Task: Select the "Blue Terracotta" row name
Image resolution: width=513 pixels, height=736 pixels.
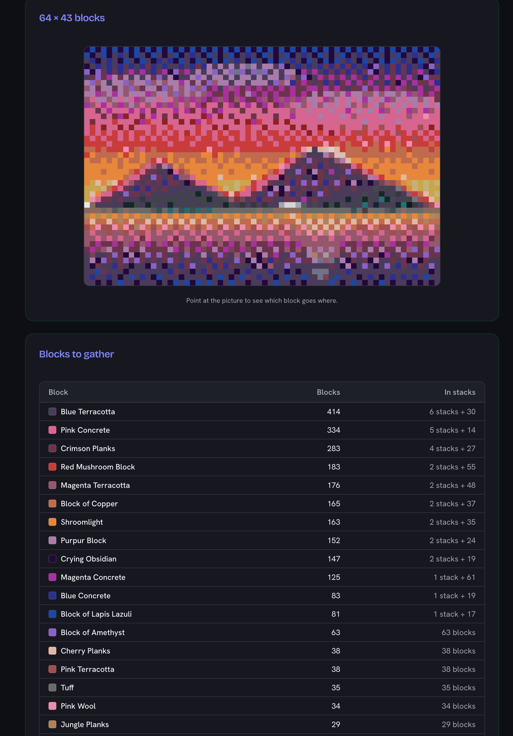Action: [88, 411]
